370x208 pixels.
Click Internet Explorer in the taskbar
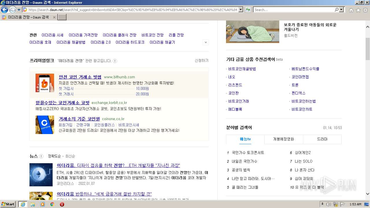click(23, 204)
